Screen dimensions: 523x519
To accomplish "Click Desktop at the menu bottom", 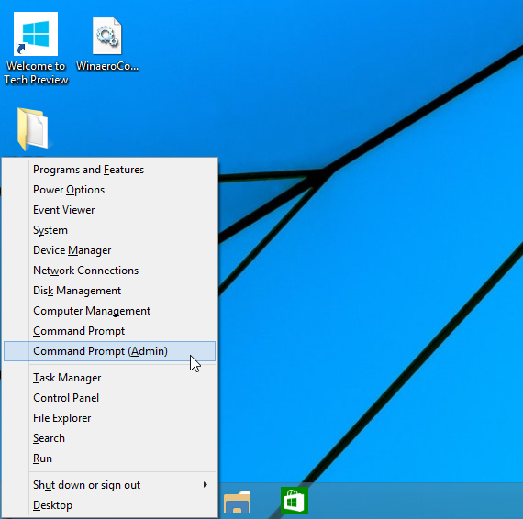I will [109, 505].
